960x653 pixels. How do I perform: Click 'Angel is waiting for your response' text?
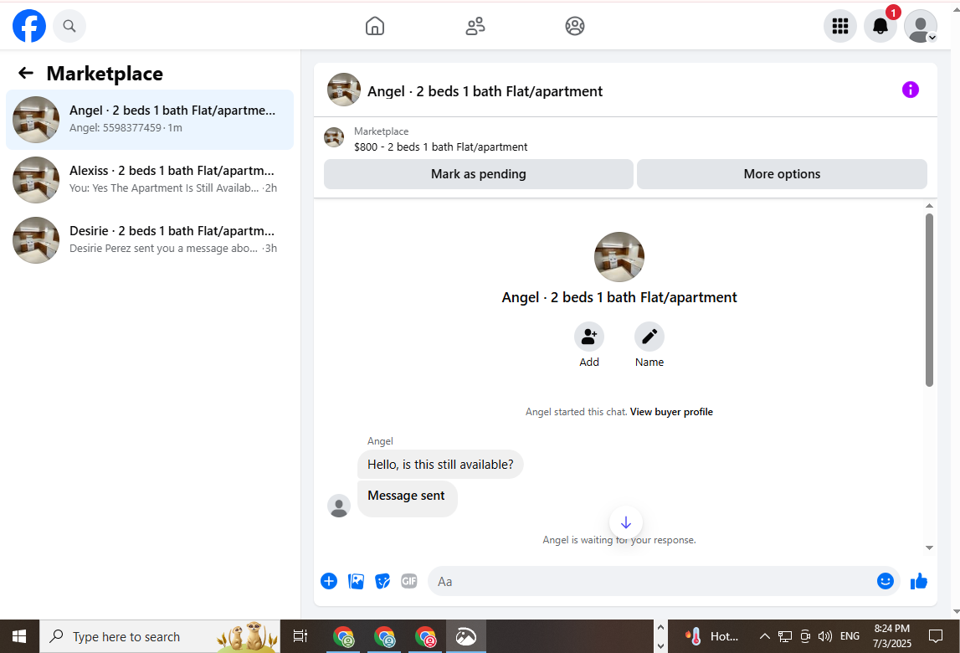pyautogui.click(x=619, y=540)
